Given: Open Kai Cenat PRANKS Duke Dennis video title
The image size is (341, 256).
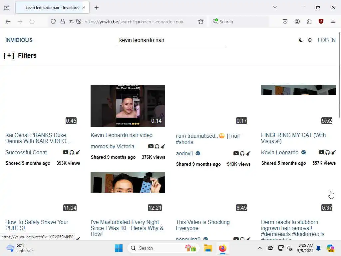Looking at the screenshot, I should (38, 138).
